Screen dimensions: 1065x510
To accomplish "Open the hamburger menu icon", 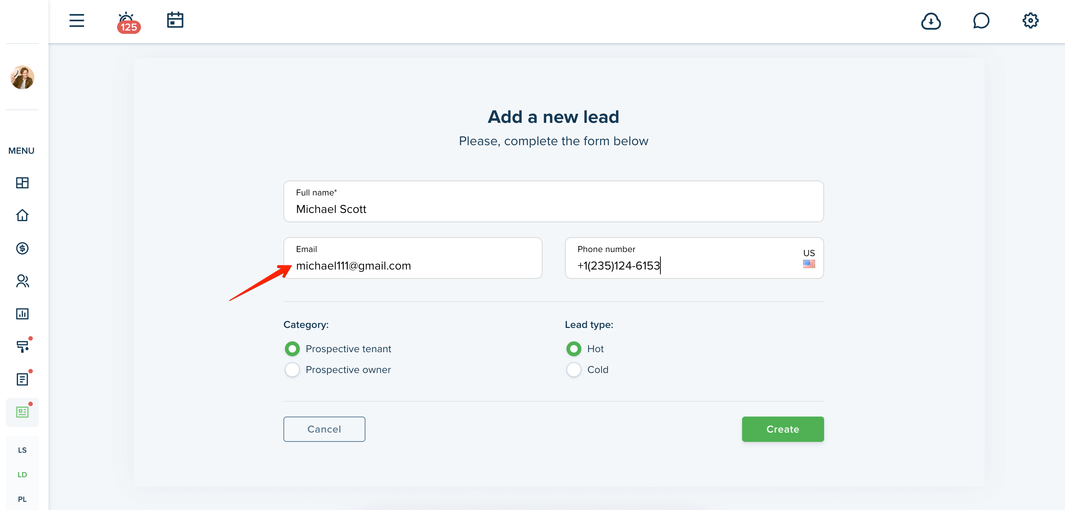I will point(76,20).
